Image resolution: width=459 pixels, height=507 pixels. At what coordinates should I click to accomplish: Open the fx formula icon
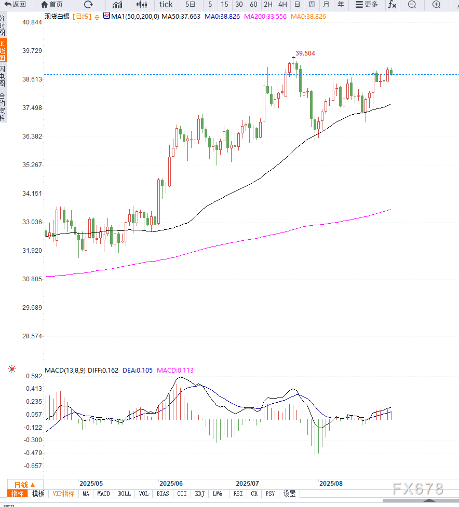[392, 5]
